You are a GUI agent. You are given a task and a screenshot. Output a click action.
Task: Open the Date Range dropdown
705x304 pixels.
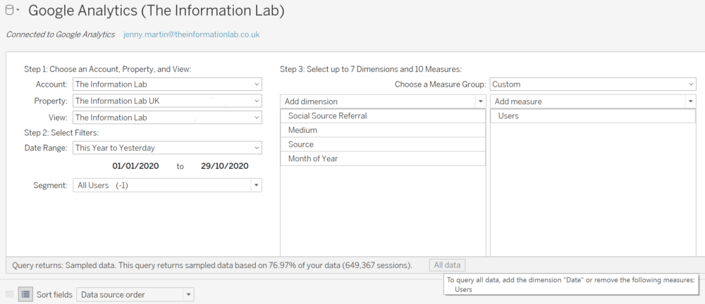[x=167, y=148]
